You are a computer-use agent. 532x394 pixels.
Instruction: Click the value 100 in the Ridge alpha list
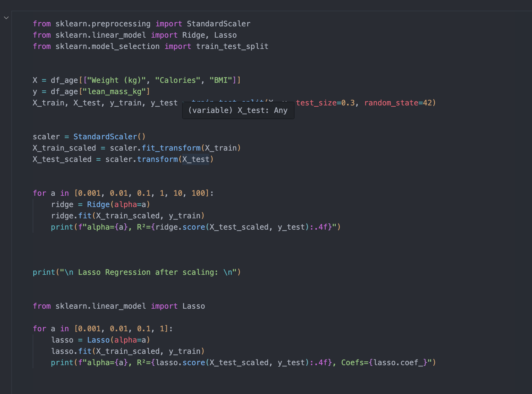[198, 193]
